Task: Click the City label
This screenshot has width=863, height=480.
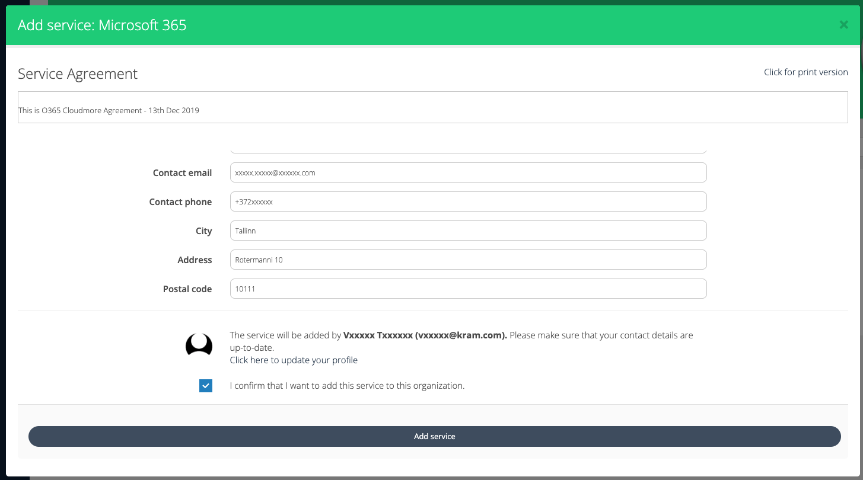Action: coord(204,231)
